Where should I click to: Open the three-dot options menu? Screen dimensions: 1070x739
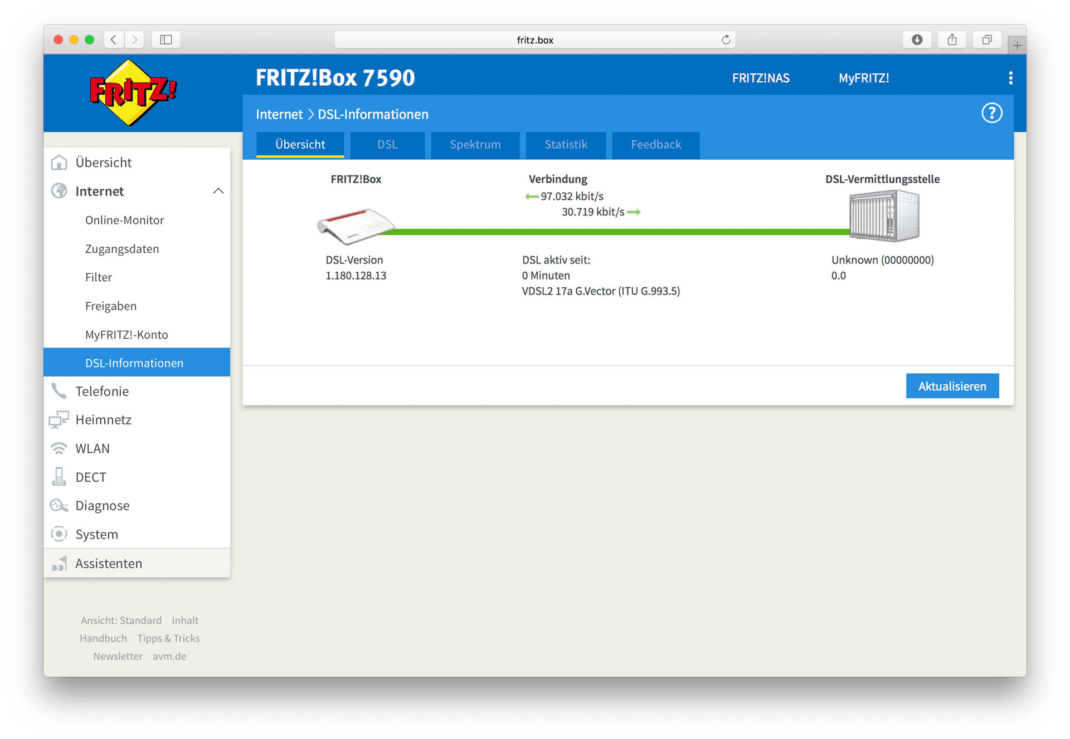(1010, 78)
